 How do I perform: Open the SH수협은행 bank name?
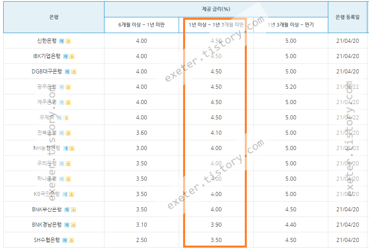point(47,240)
